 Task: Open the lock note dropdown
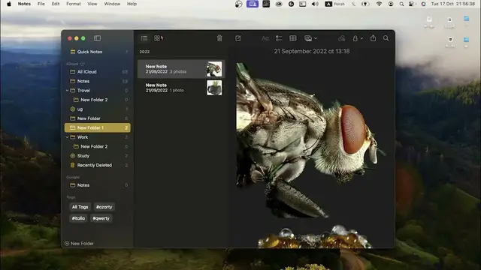[x=358, y=38]
